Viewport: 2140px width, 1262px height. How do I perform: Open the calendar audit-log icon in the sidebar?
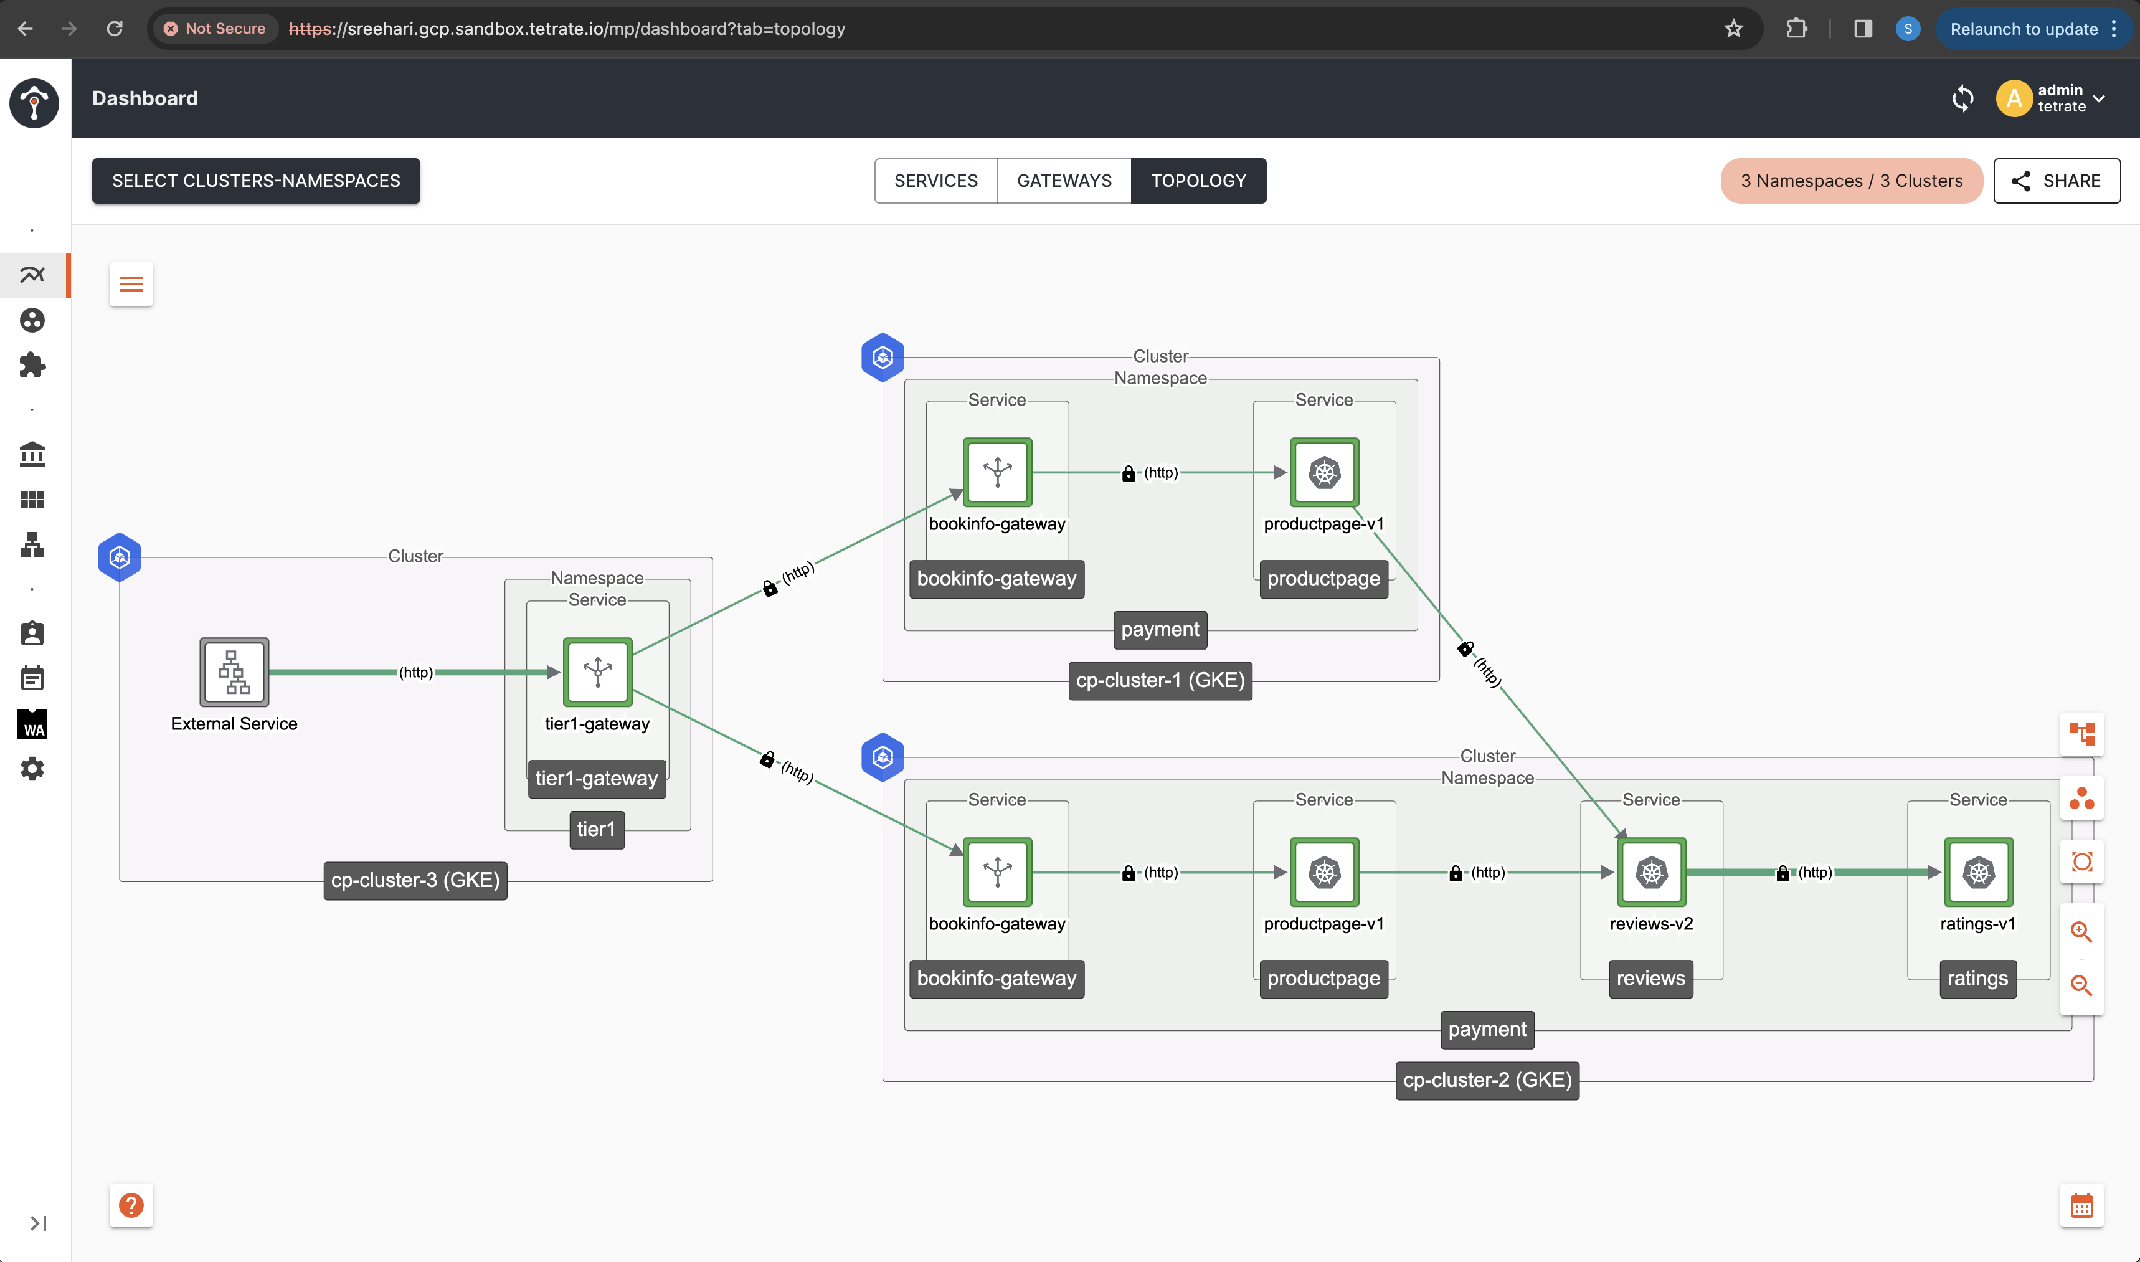[32, 678]
